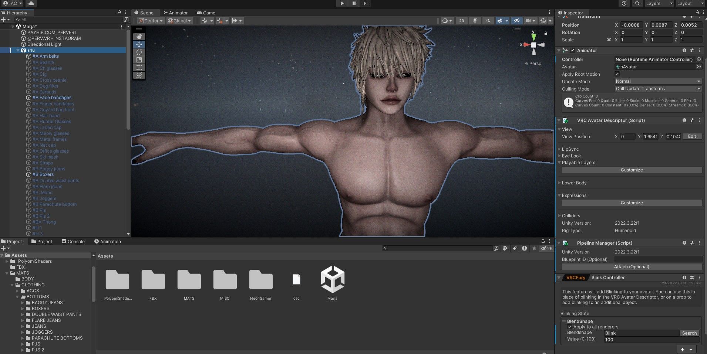
Task: Select the Hand view tool
Action: [139, 36]
